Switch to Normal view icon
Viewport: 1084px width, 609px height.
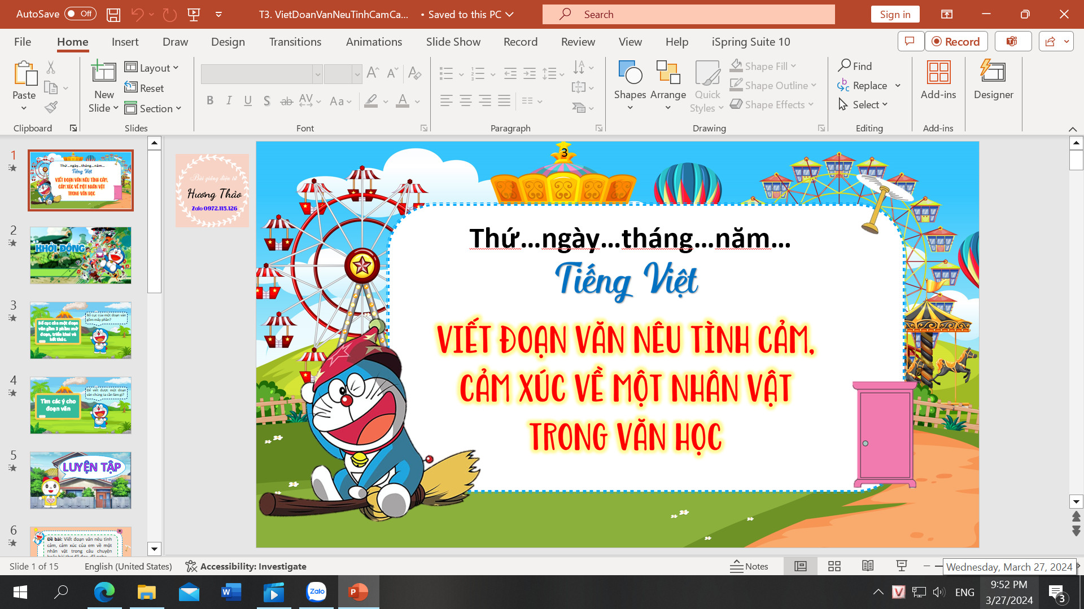(x=801, y=566)
